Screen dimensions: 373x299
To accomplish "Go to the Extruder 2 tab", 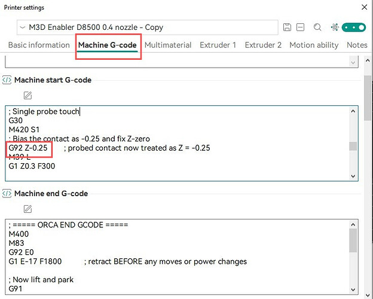I will click(x=263, y=45).
